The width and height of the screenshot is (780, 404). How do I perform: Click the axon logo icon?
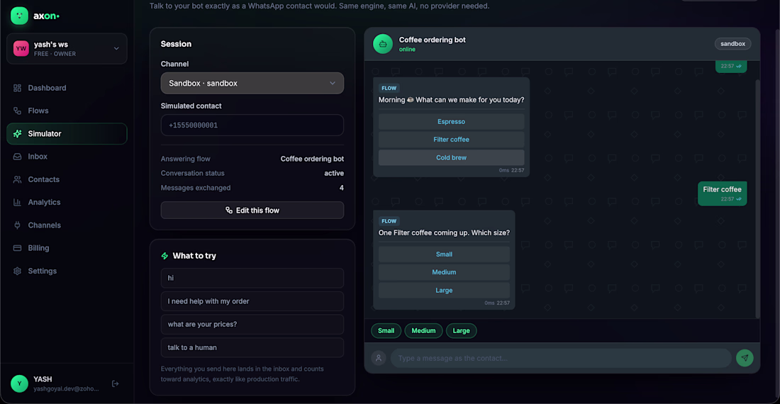[19, 16]
